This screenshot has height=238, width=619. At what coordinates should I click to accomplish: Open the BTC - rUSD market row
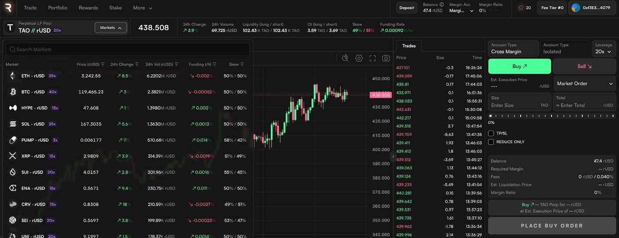[x=127, y=92]
